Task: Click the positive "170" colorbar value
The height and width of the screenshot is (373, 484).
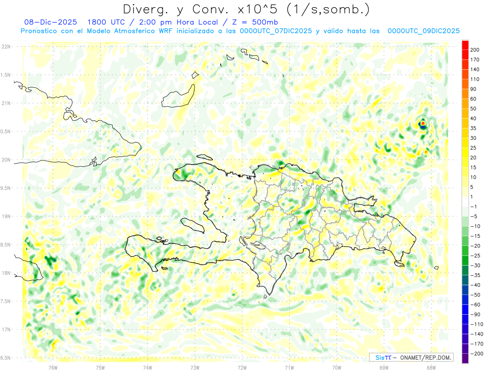Action: click(x=476, y=60)
